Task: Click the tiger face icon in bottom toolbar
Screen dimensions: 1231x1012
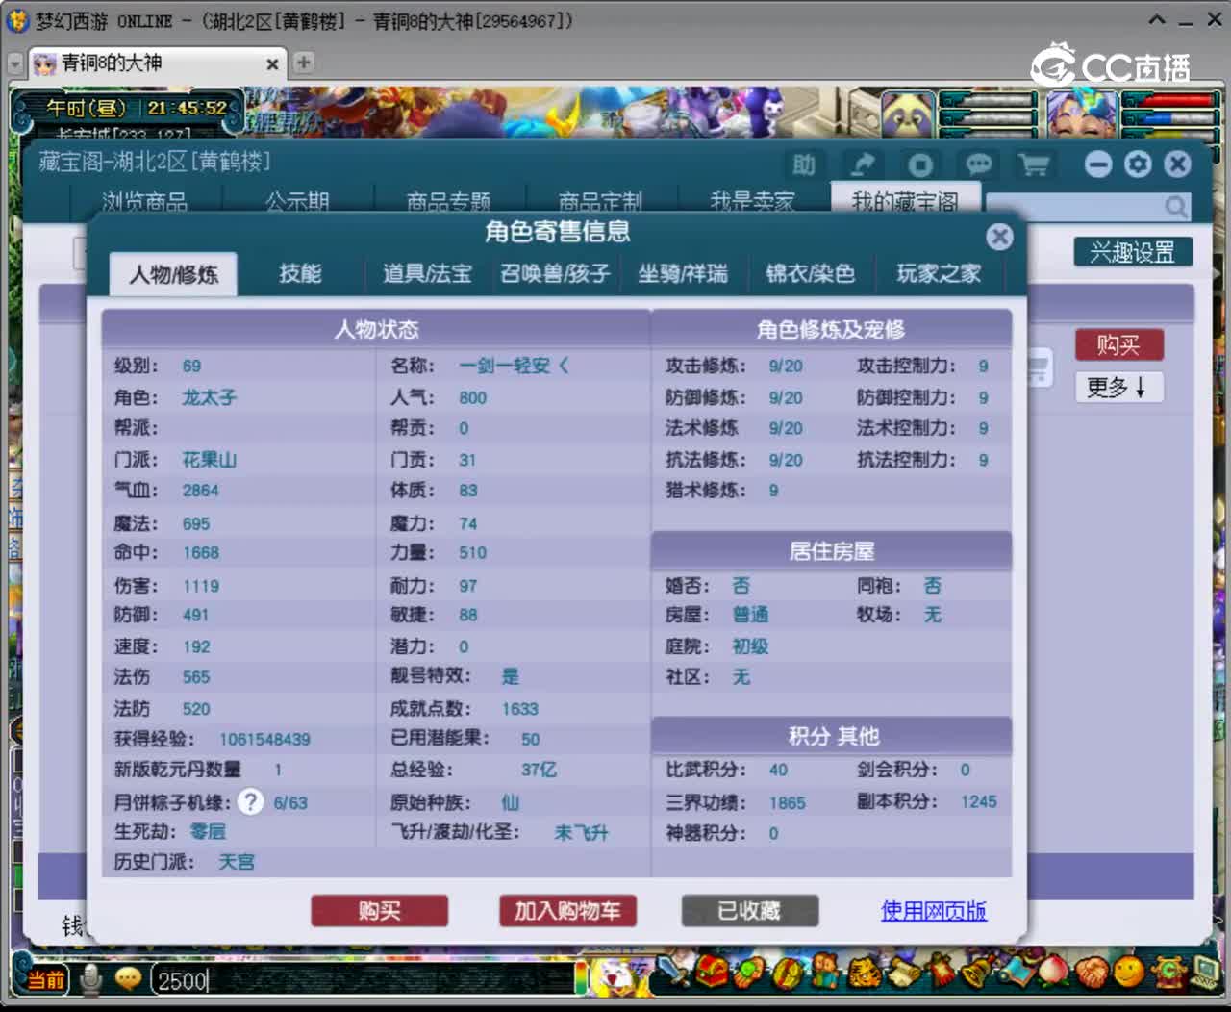Action: (863, 974)
